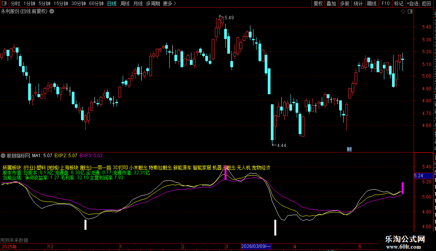Click the 财 finance marker on chart

tap(349, 149)
